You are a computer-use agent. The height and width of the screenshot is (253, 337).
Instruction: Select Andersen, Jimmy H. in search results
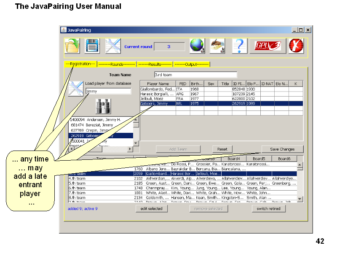(101, 120)
